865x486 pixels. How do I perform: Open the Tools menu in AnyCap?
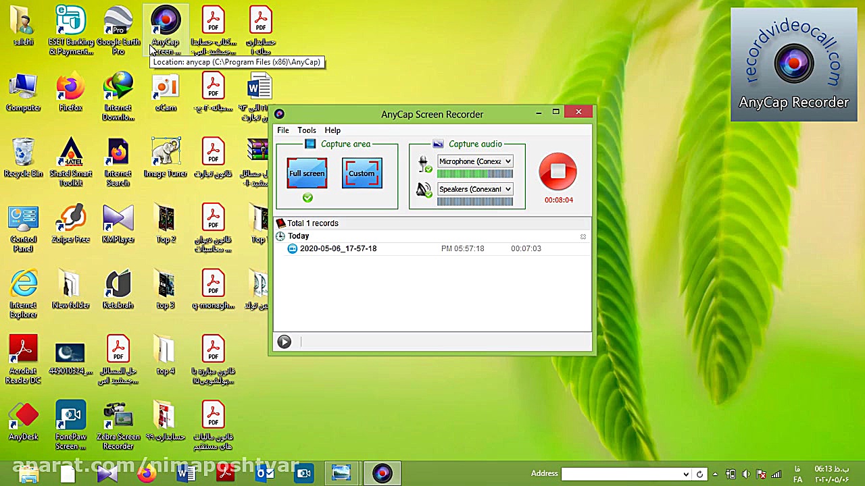pos(307,130)
